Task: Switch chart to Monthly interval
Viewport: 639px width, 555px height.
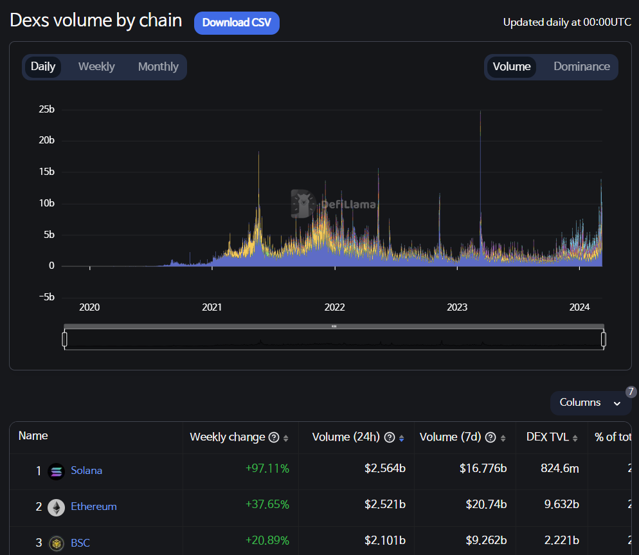Action: click(x=158, y=67)
